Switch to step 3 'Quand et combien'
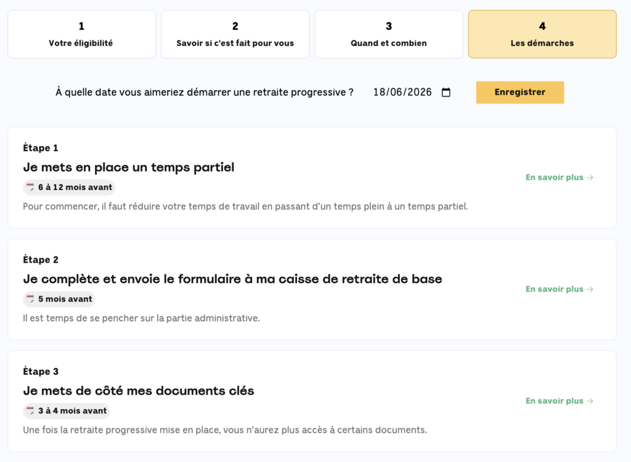The width and height of the screenshot is (631, 462). coord(389,34)
